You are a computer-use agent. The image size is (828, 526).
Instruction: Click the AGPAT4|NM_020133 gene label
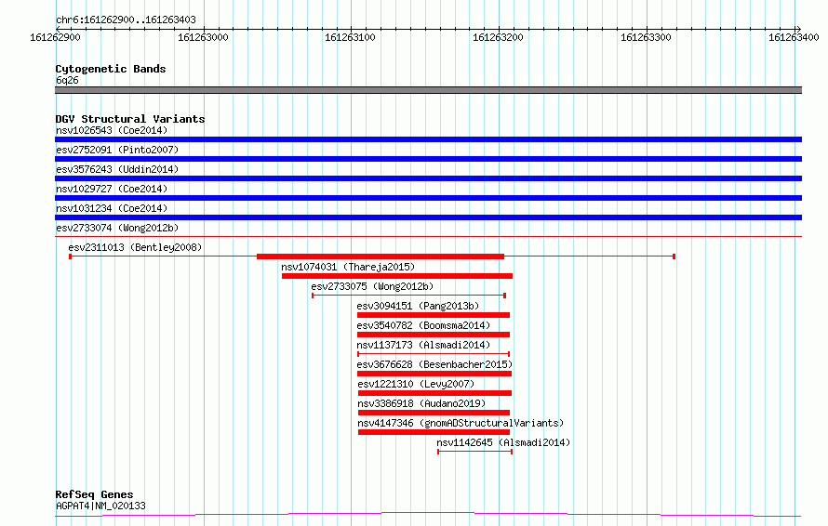coord(100,506)
